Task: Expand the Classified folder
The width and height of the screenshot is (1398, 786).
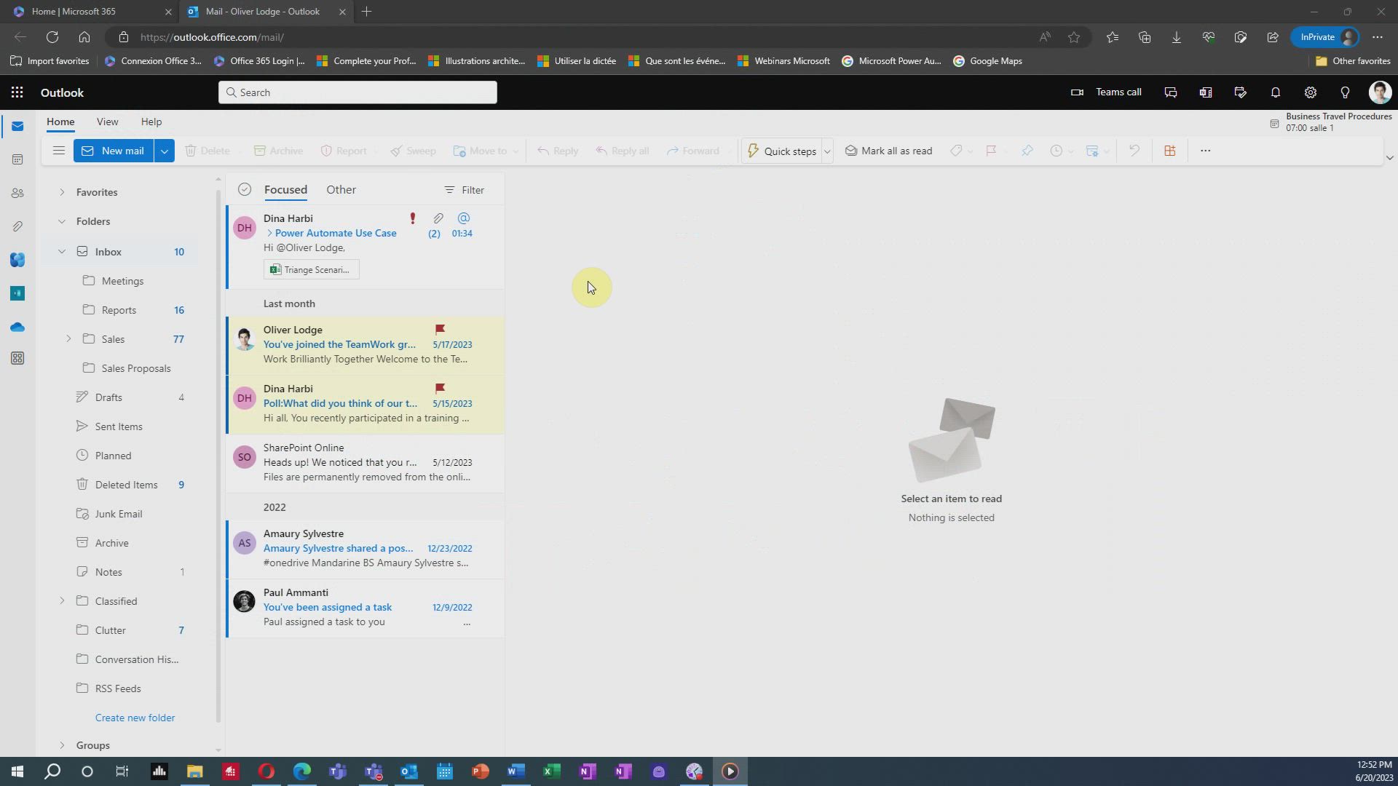Action: 62,601
